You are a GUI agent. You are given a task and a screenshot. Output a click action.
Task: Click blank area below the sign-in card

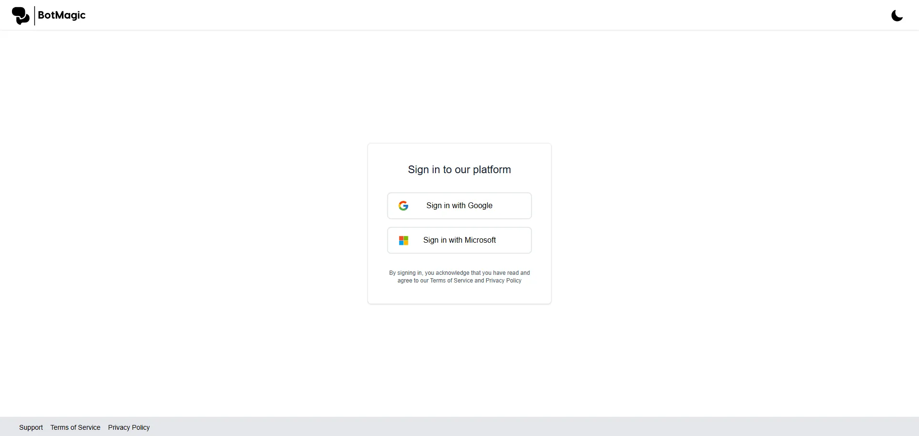(459, 360)
